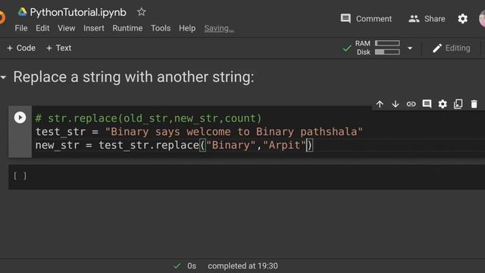This screenshot has height=273, width=485.
Task: Run the str.replace code cell
Action: [x=20, y=118]
